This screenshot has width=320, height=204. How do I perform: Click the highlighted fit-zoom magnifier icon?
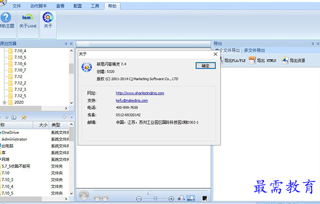click(x=191, y=198)
